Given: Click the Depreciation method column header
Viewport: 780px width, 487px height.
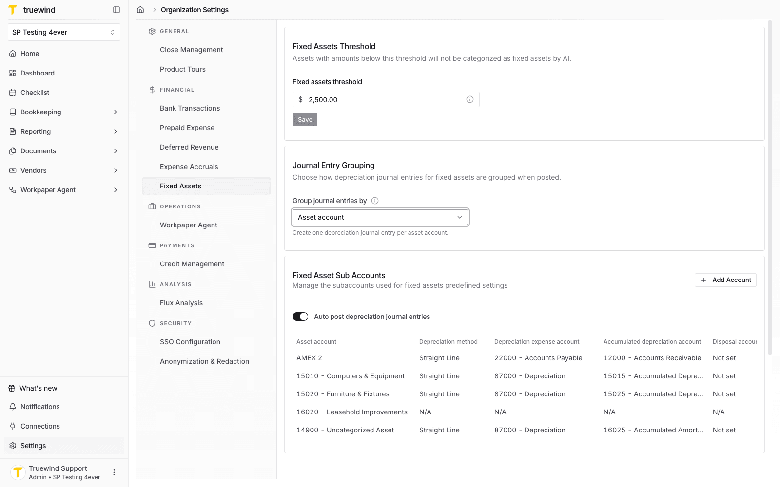Looking at the screenshot, I should coord(448,342).
